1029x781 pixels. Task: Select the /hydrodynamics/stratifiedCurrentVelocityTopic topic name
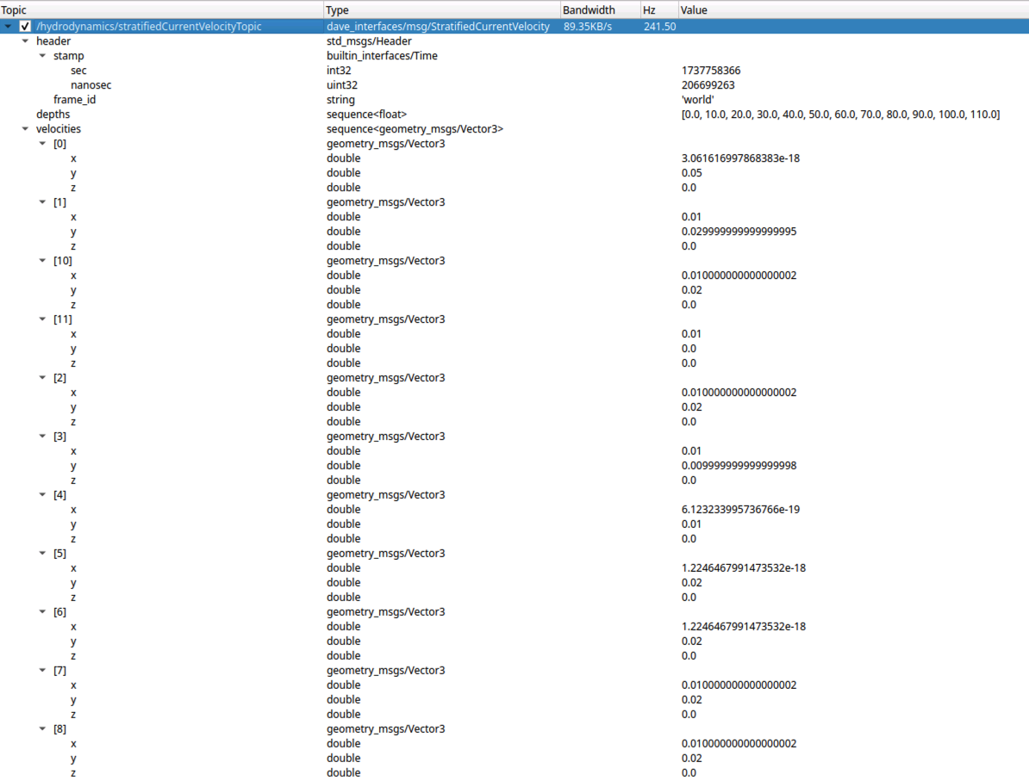point(149,26)
